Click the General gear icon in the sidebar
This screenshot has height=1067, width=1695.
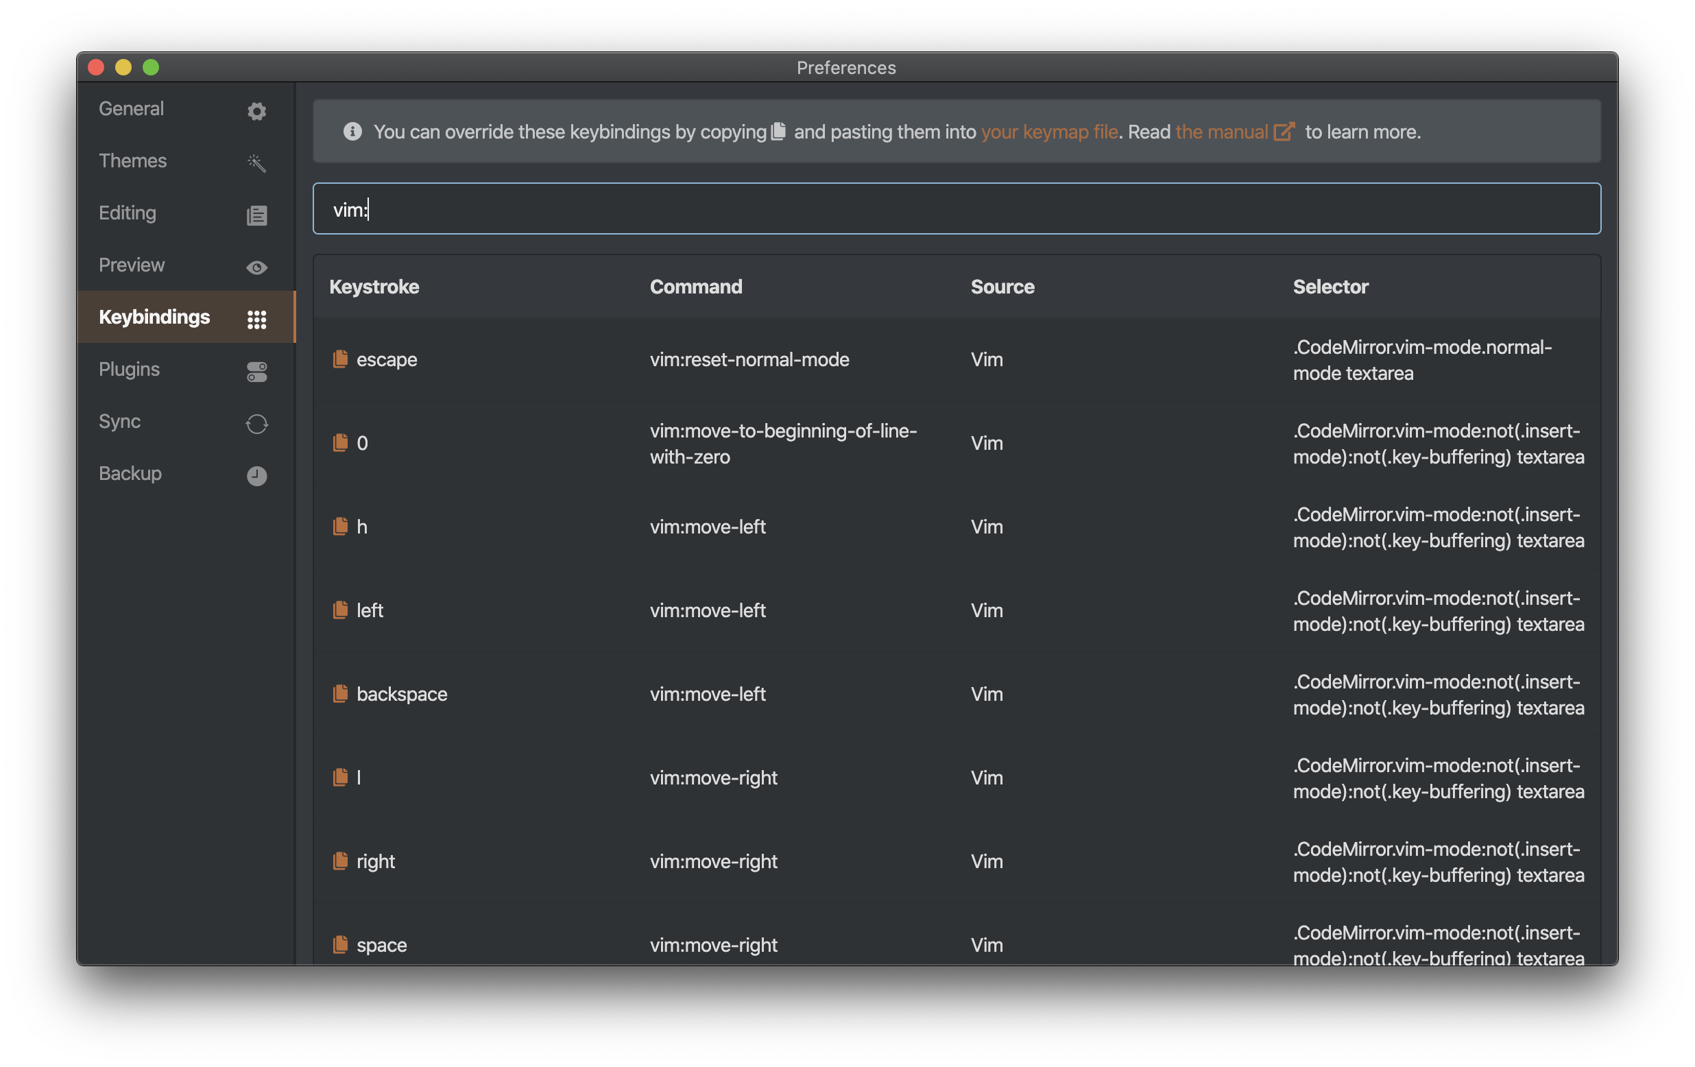click(257, 111)
